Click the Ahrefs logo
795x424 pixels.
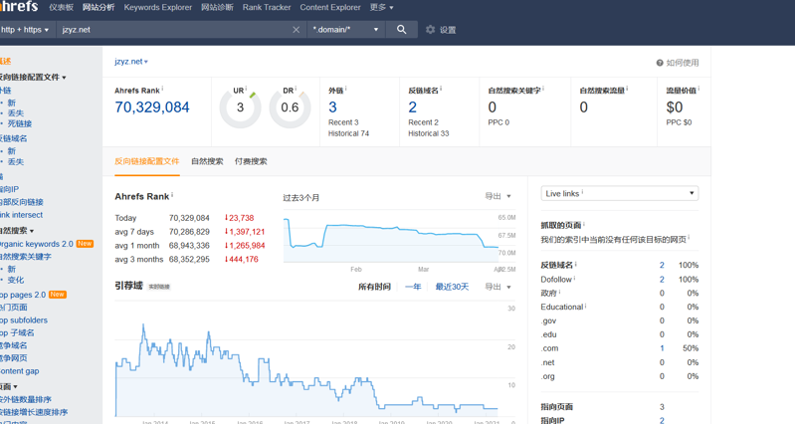pos(18,7)
